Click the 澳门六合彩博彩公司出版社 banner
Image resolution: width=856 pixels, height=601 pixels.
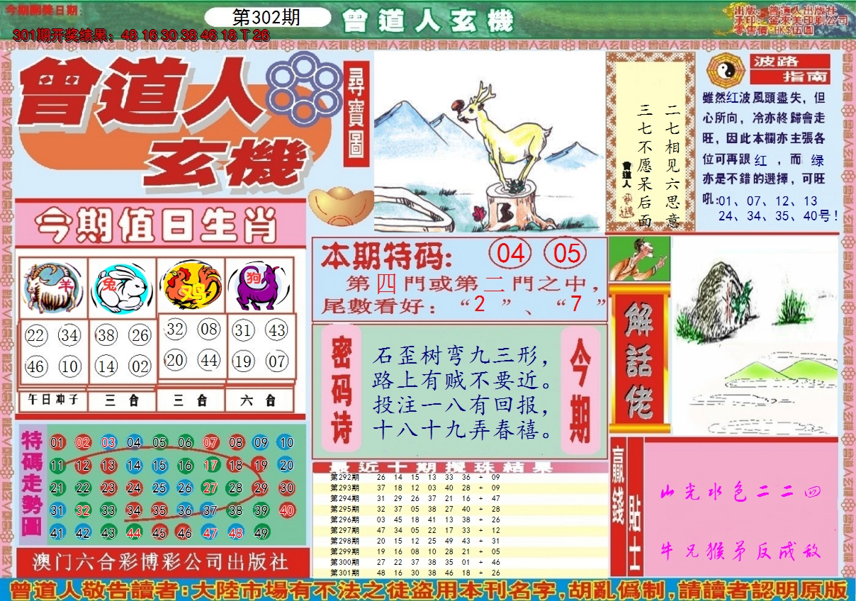click(x=162, y=563)
